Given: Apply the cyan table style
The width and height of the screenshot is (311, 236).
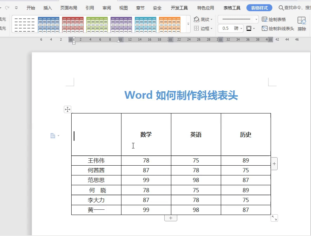Looking at the screenshot, I should point(145,25).
